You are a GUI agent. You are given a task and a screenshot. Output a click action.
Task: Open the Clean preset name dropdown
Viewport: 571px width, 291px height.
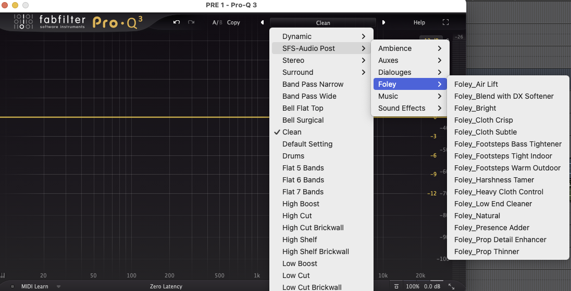(x=323, y=23)
